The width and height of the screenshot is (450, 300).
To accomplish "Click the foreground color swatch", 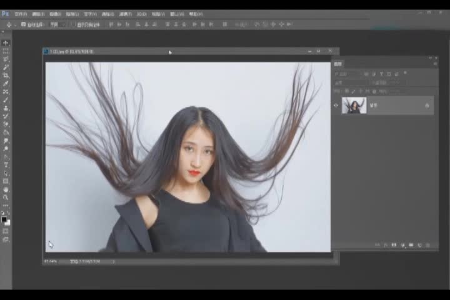I will click(x=4, y=219).
